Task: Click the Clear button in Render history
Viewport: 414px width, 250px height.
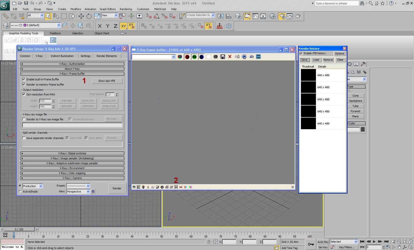Action: [340, 60]
